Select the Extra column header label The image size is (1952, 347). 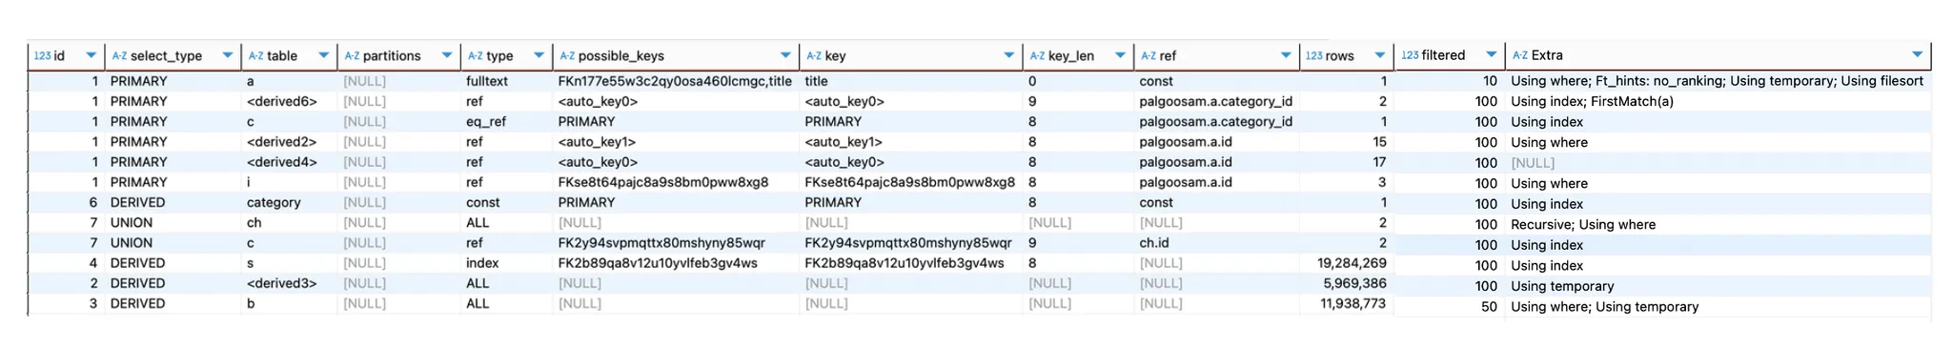tap(1547, 55)
